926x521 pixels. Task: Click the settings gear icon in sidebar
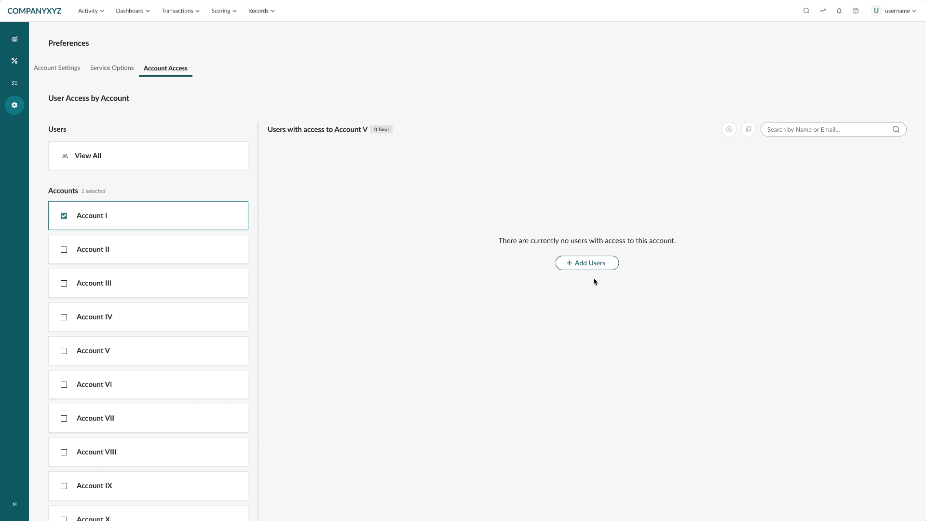point(14,105)
